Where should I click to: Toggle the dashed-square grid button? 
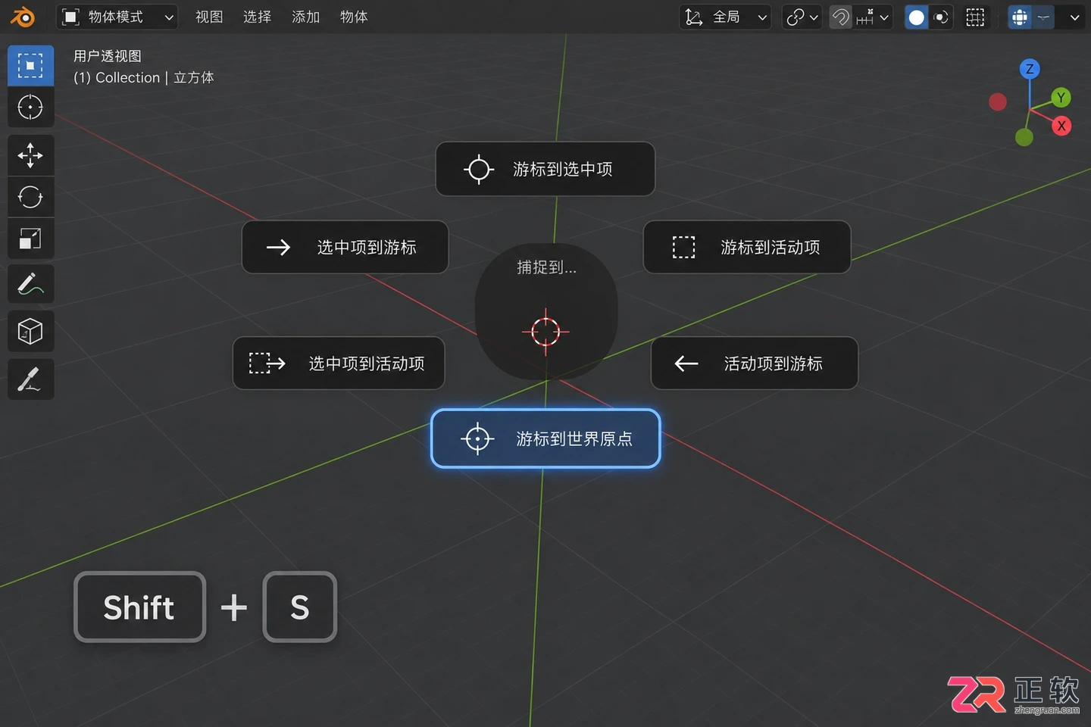pyautogui.click(x=976, y=17)
